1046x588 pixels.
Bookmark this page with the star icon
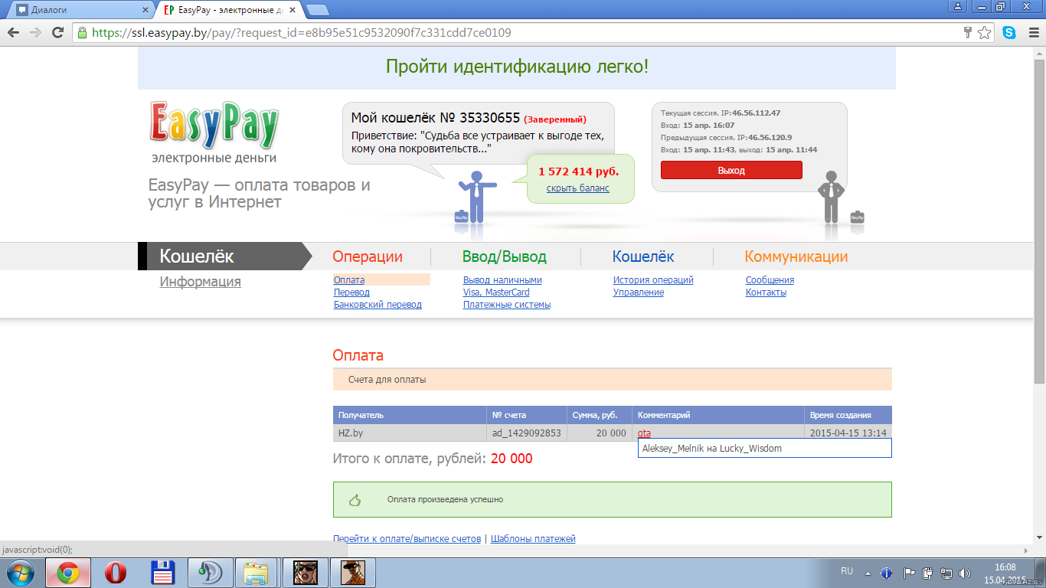click(984, 33)
